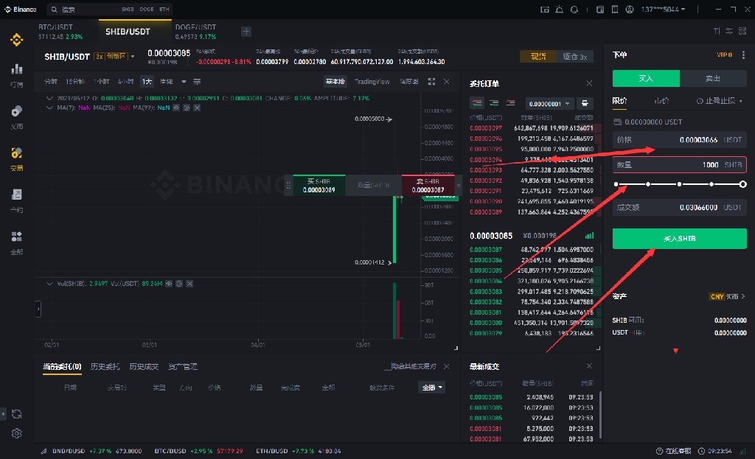Remove the Vol indicator with its X
This screenshot has height=459, width=755.
(189, 284)
